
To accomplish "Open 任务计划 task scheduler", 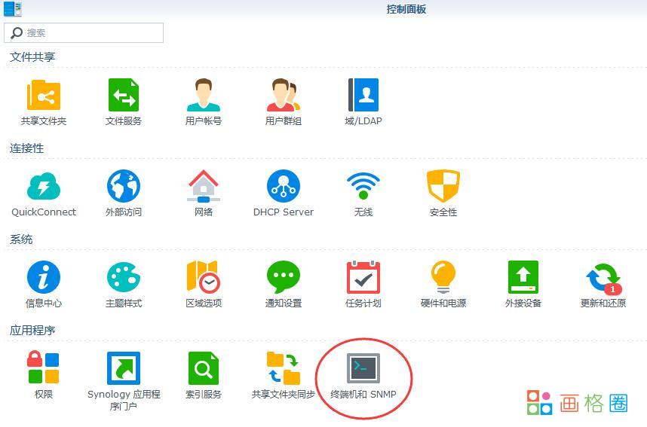I will click(x=363, y=277).
